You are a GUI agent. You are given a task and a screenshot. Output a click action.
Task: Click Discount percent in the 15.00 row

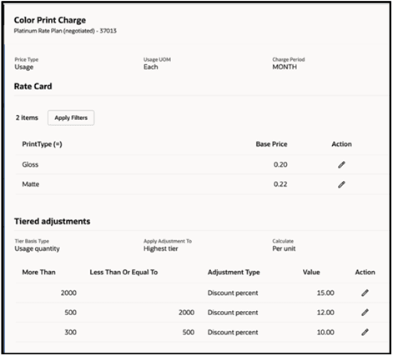[x=233, y=293]
